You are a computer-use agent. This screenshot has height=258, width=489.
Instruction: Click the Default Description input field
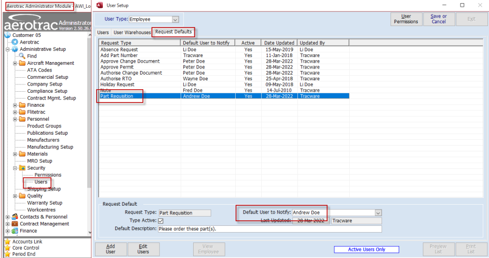[x=270, y=229]
